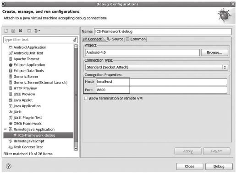Image resolution: width=236 pixels, height=173 pixels.
Task: Click the Port field 8600
Action: click(161, 90)
